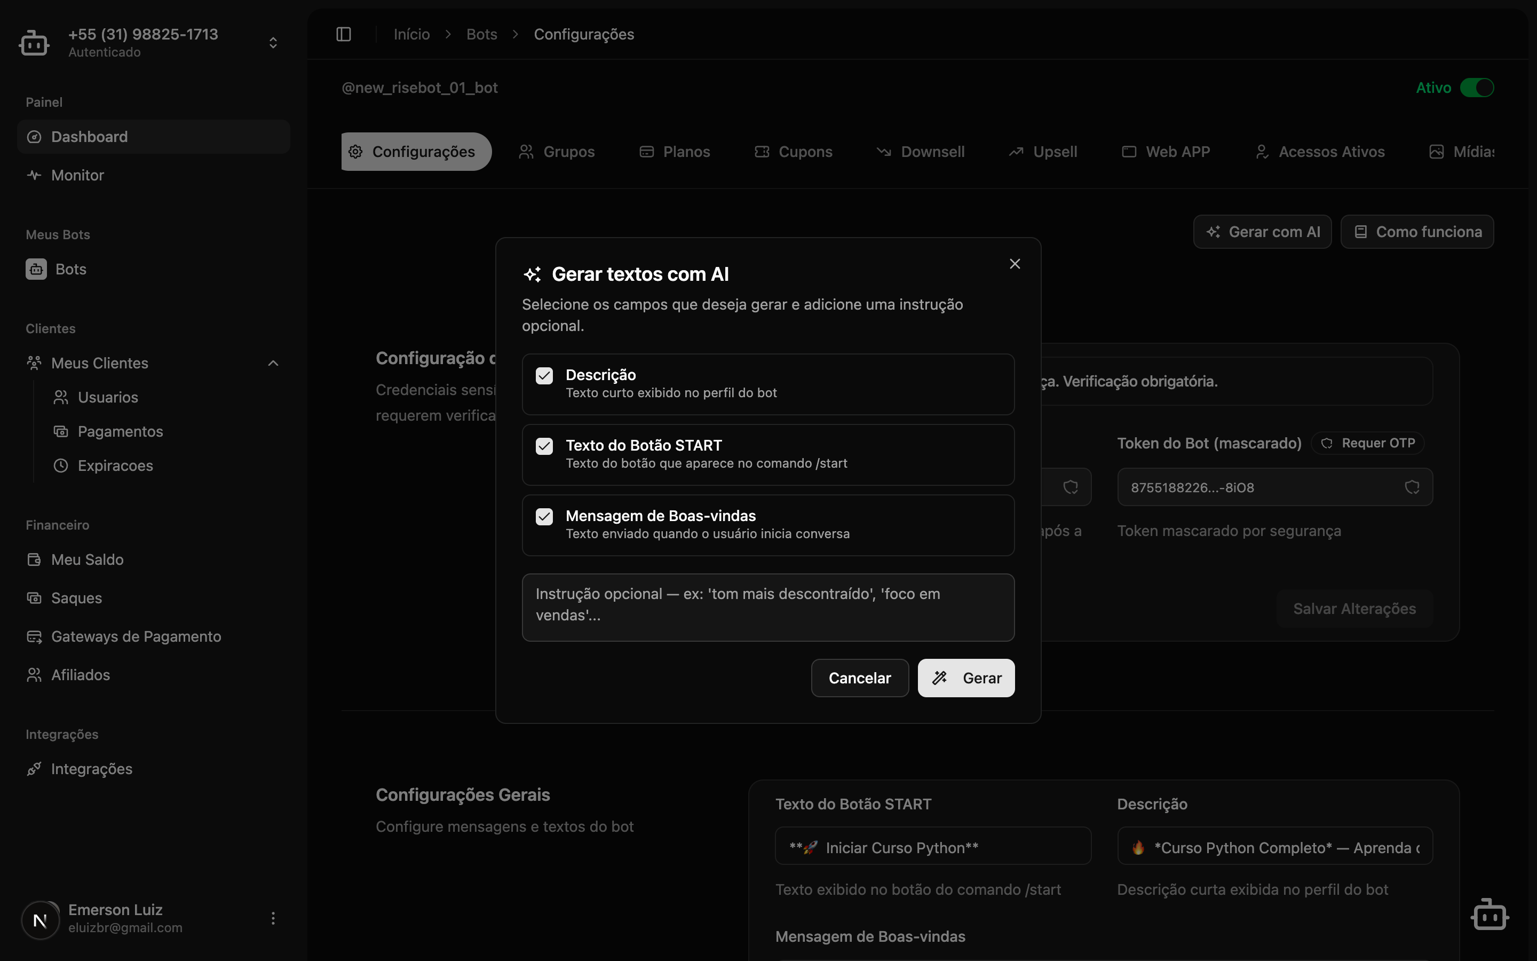This screenshot has width=1537, height=961.
Task: Open Dashboard in the sidebar
Action: click(x=154, y=137)
